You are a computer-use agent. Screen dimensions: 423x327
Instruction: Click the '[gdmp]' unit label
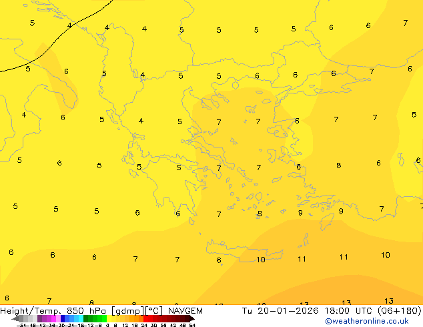tap(128, 311)
